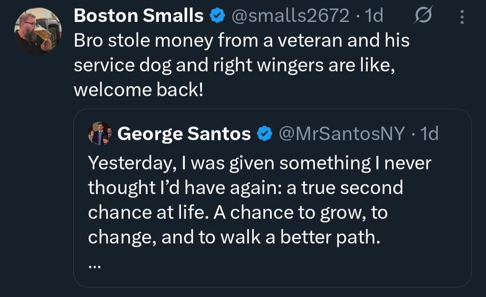The height and width of the screenshot is (297, 486).
Task: Open the @smalls2672 handle link
Action: coord(290,16)
